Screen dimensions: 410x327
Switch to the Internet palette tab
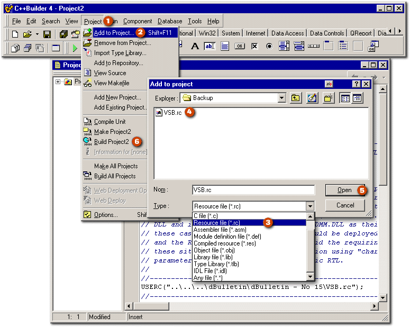[x=255, y=33]
